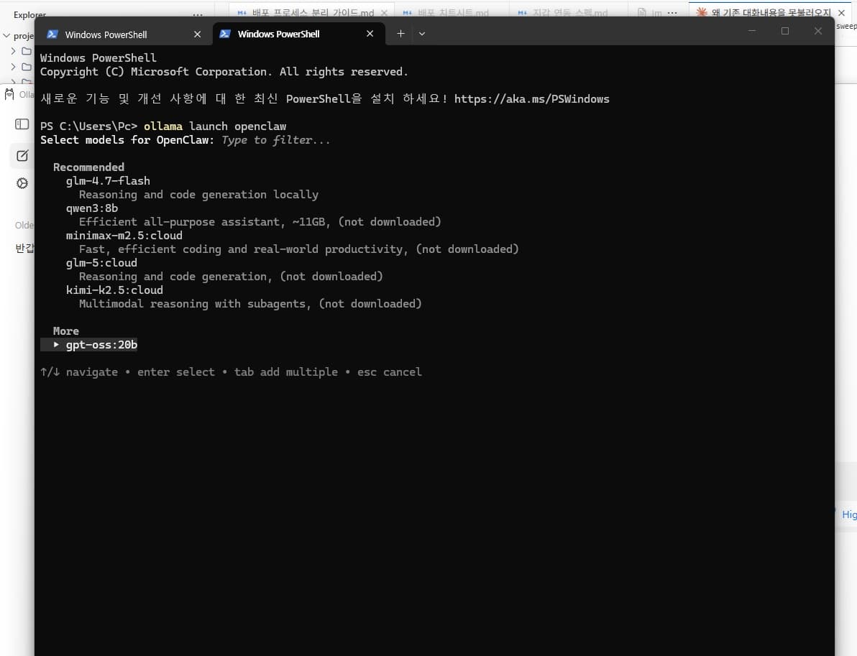Expand the terminal profile dropdown chevron
Viewport: 857px width, 656px height.
pos(422,34)
